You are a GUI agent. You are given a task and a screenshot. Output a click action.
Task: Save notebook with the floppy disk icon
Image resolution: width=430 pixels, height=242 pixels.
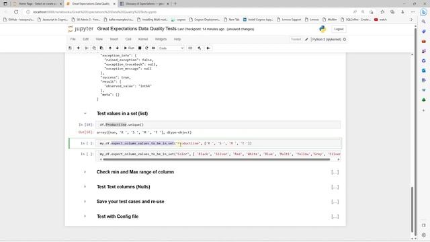(70, 48)
